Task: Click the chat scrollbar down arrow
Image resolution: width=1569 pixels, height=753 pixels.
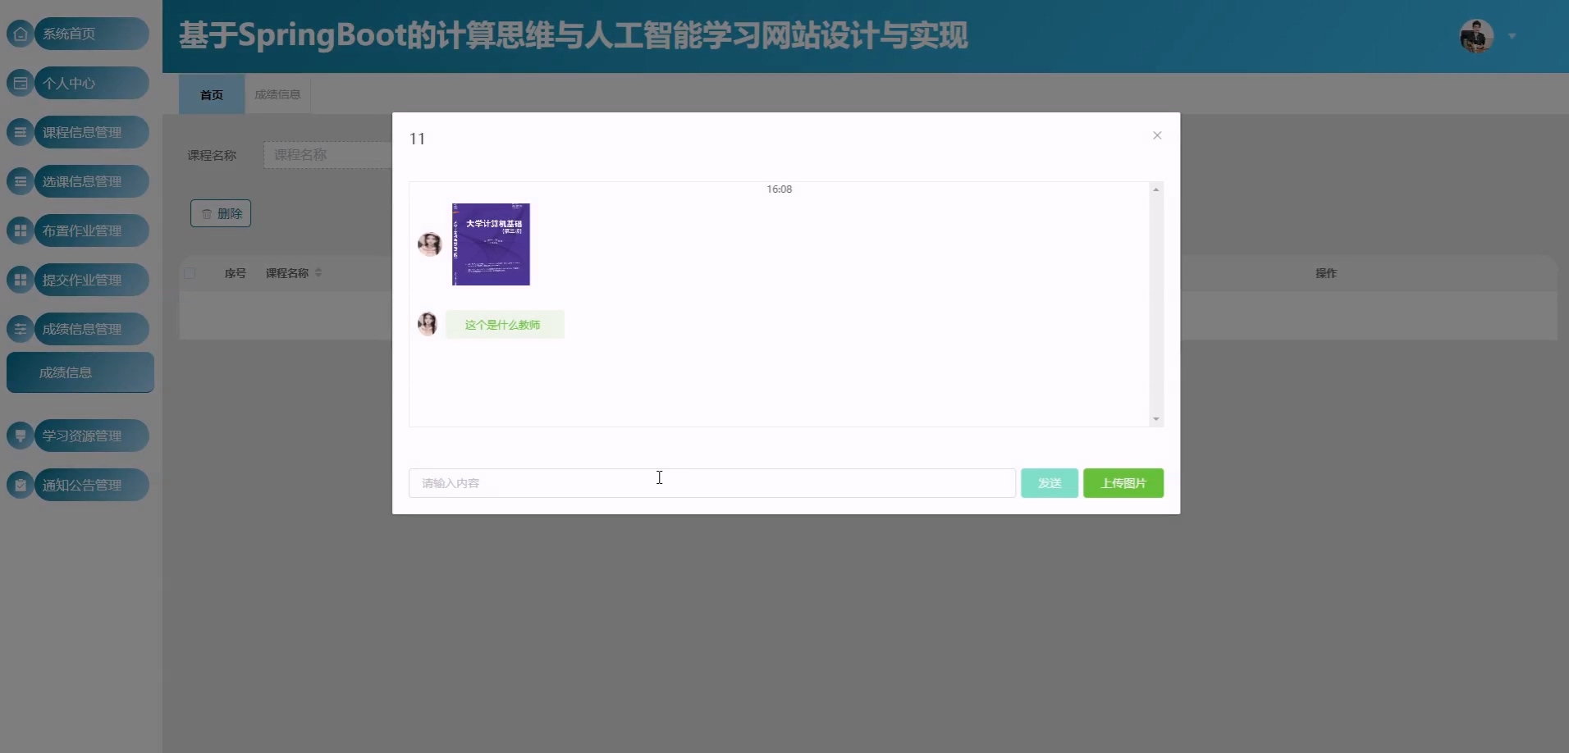Action: (x=1156, y=419)
